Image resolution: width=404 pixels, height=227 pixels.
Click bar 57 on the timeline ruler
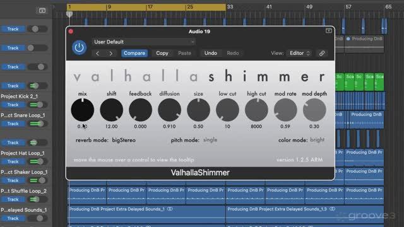(x=348, y=7)
